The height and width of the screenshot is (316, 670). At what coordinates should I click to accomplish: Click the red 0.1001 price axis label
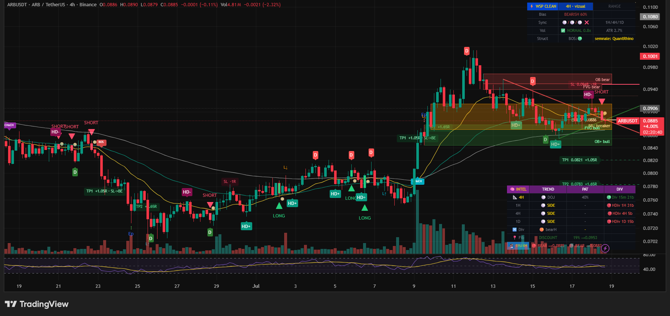tap(650, 56)
